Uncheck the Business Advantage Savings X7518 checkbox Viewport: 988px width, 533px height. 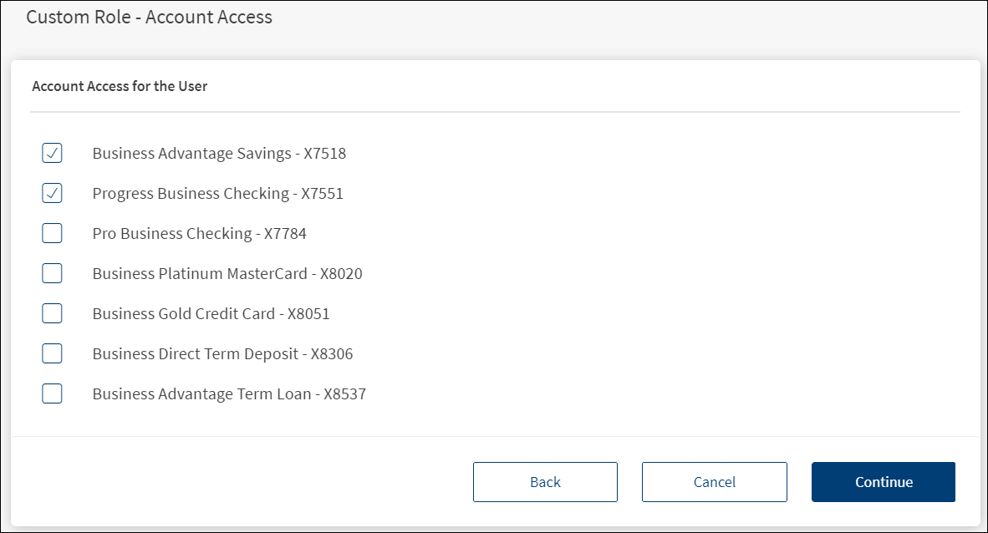tap(52, 153)
